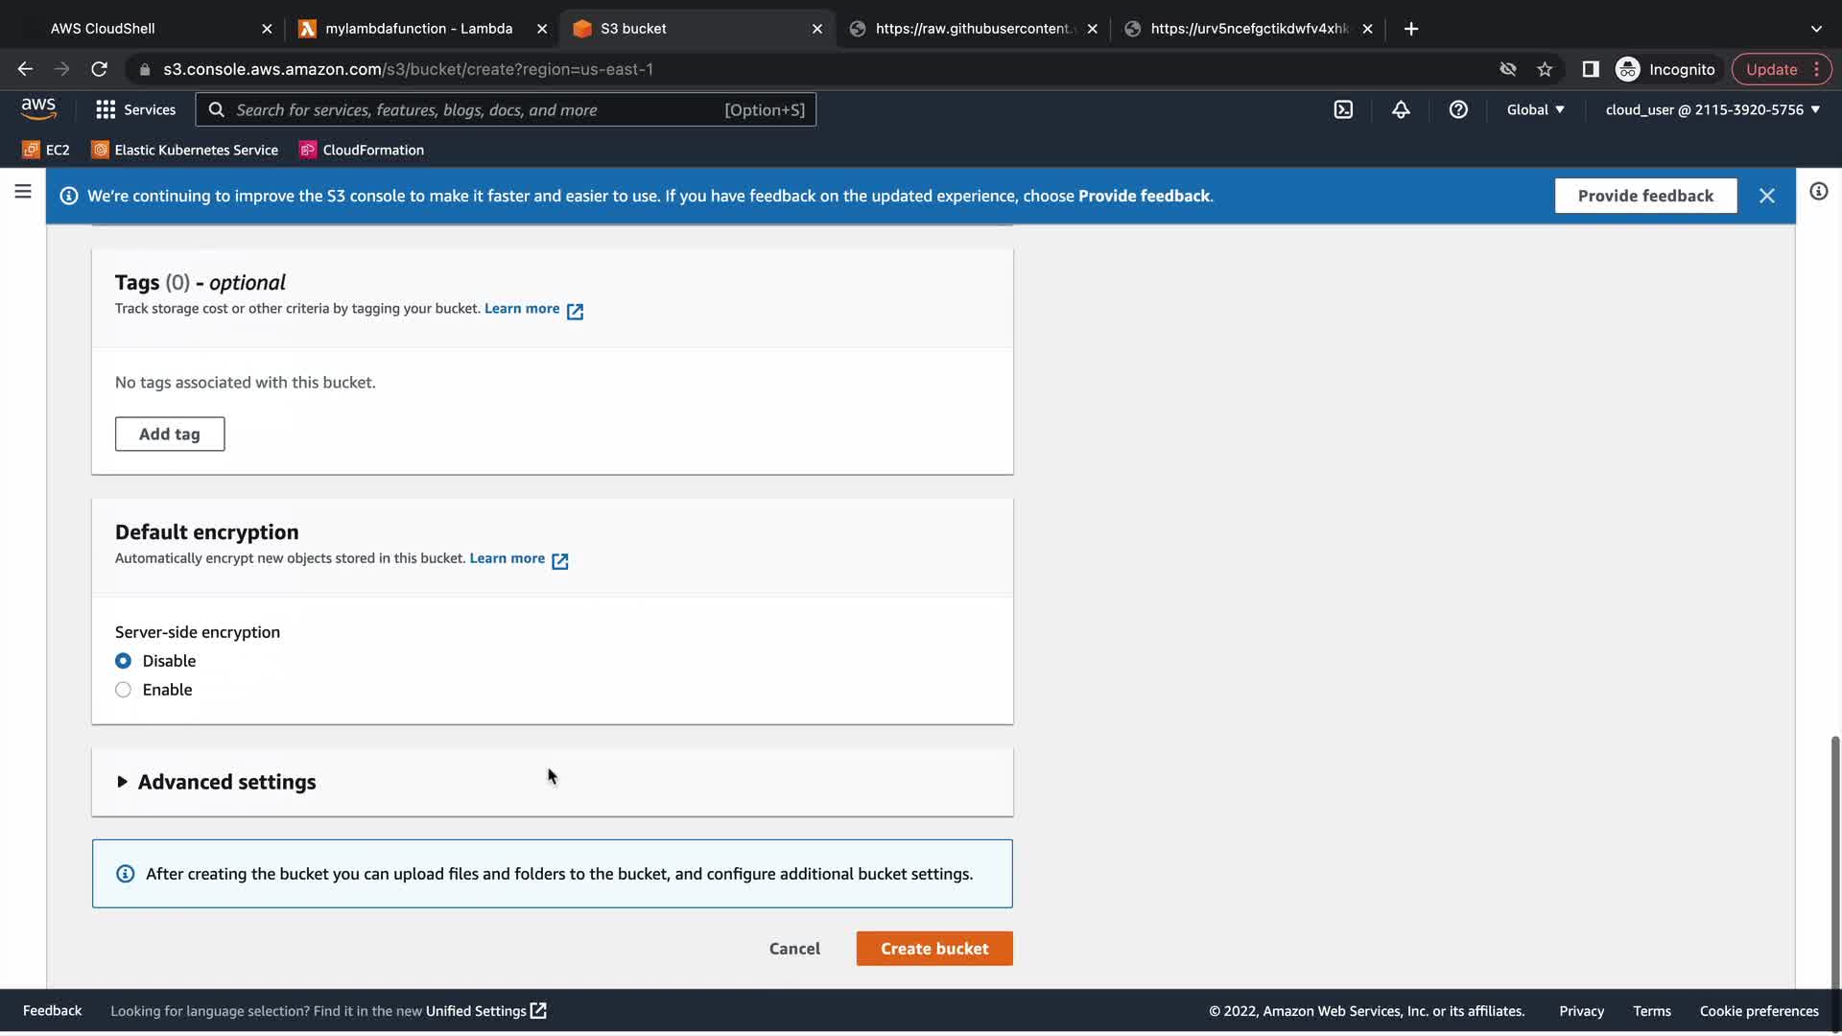Open the Services grid menu
This screenshot has height=1036, width=1842.
[x=135, y=109]
